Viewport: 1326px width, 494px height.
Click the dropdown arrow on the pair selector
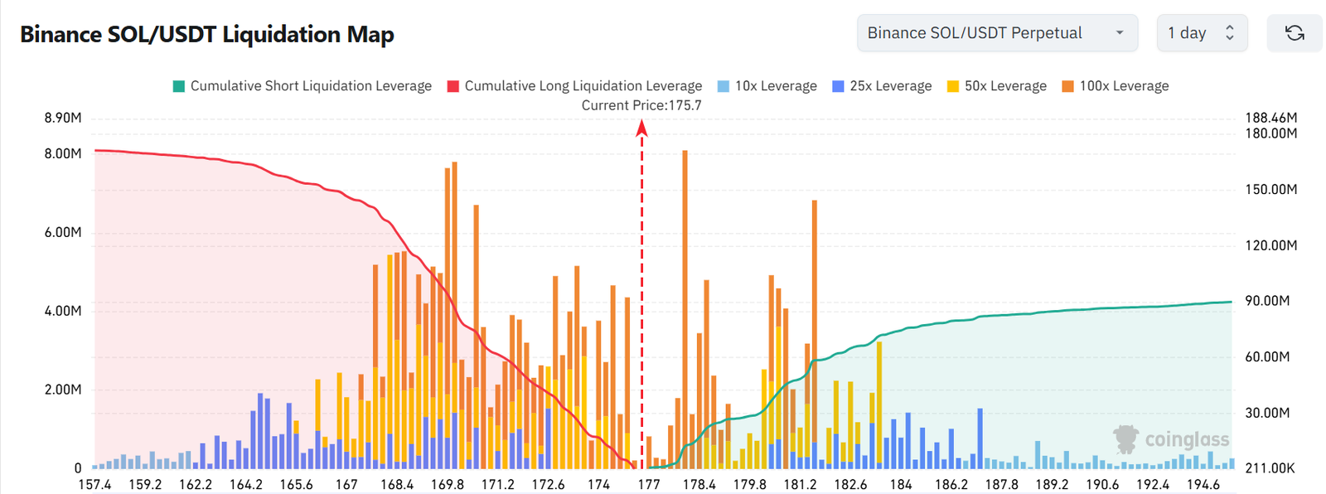[1120, 33]
